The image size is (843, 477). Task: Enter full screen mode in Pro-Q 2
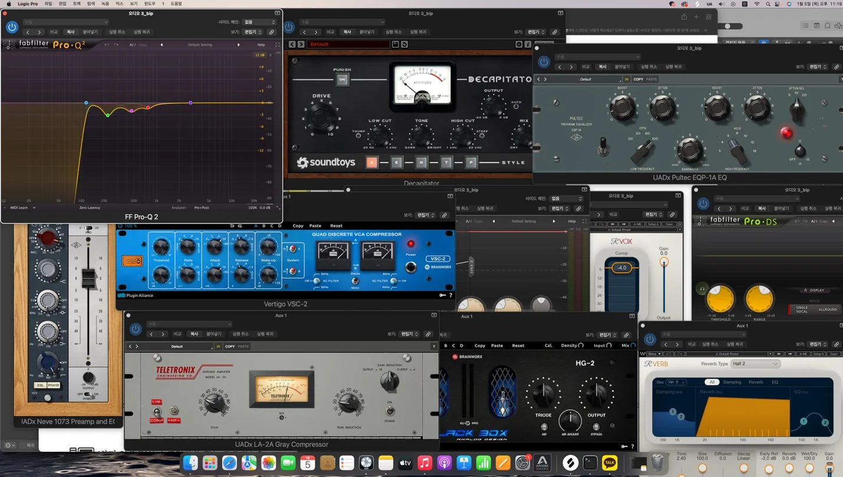point(278,45)
